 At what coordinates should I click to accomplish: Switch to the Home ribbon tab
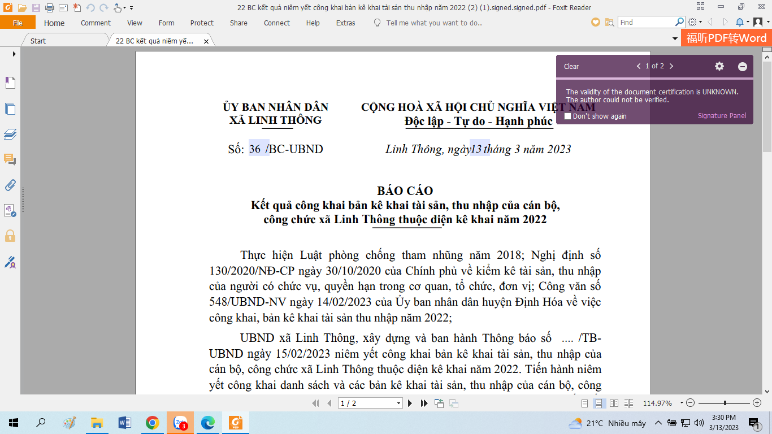(54, 23)
